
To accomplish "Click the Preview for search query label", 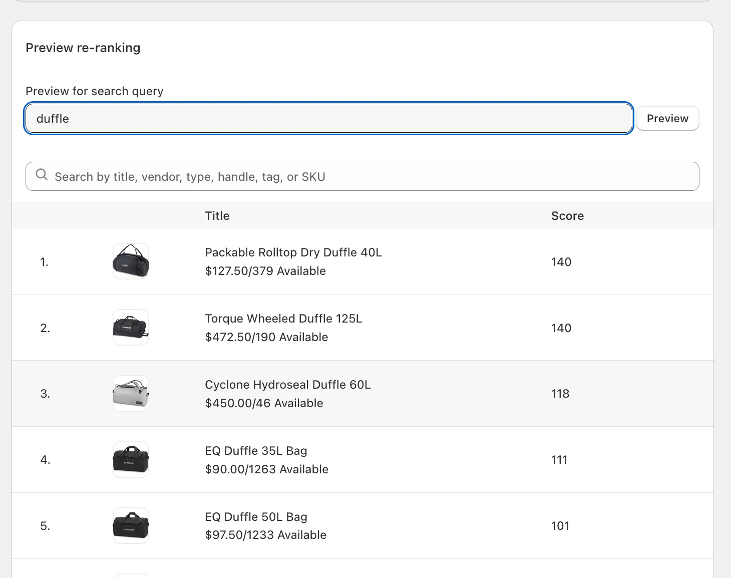I will pyautogui.click(x=95, y=91).
